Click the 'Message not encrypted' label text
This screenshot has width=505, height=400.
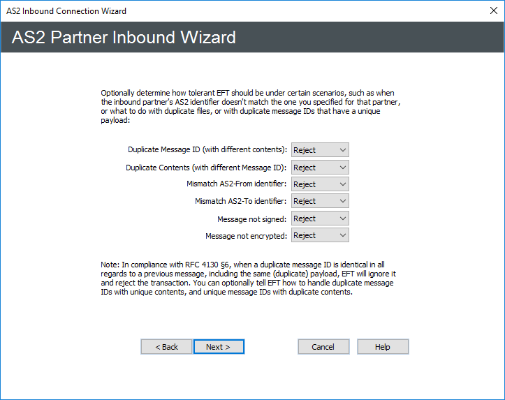click(x=246, y=236)
